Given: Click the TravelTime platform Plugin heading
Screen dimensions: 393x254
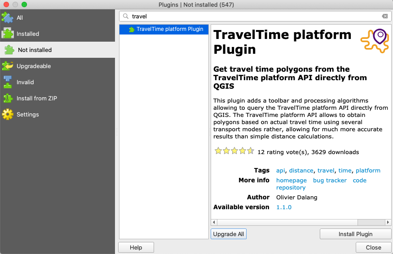Looking at the screenshot, I should click(282, 42).
